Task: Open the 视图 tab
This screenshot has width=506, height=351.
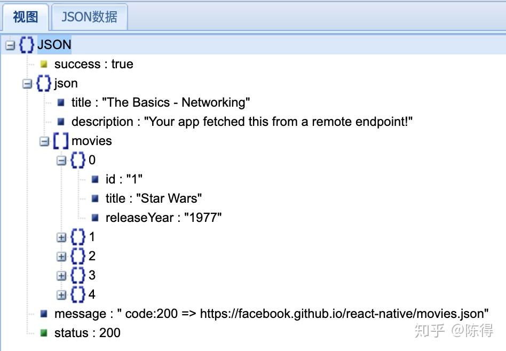Action: tap(26, 17)
